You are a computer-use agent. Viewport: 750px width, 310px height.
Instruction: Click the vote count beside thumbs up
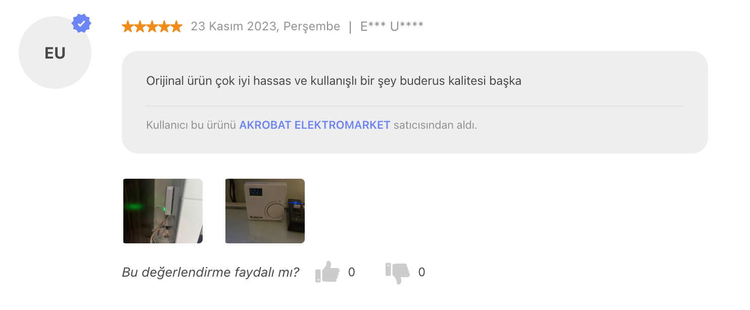pyautogui.click(x=352, y=273)
